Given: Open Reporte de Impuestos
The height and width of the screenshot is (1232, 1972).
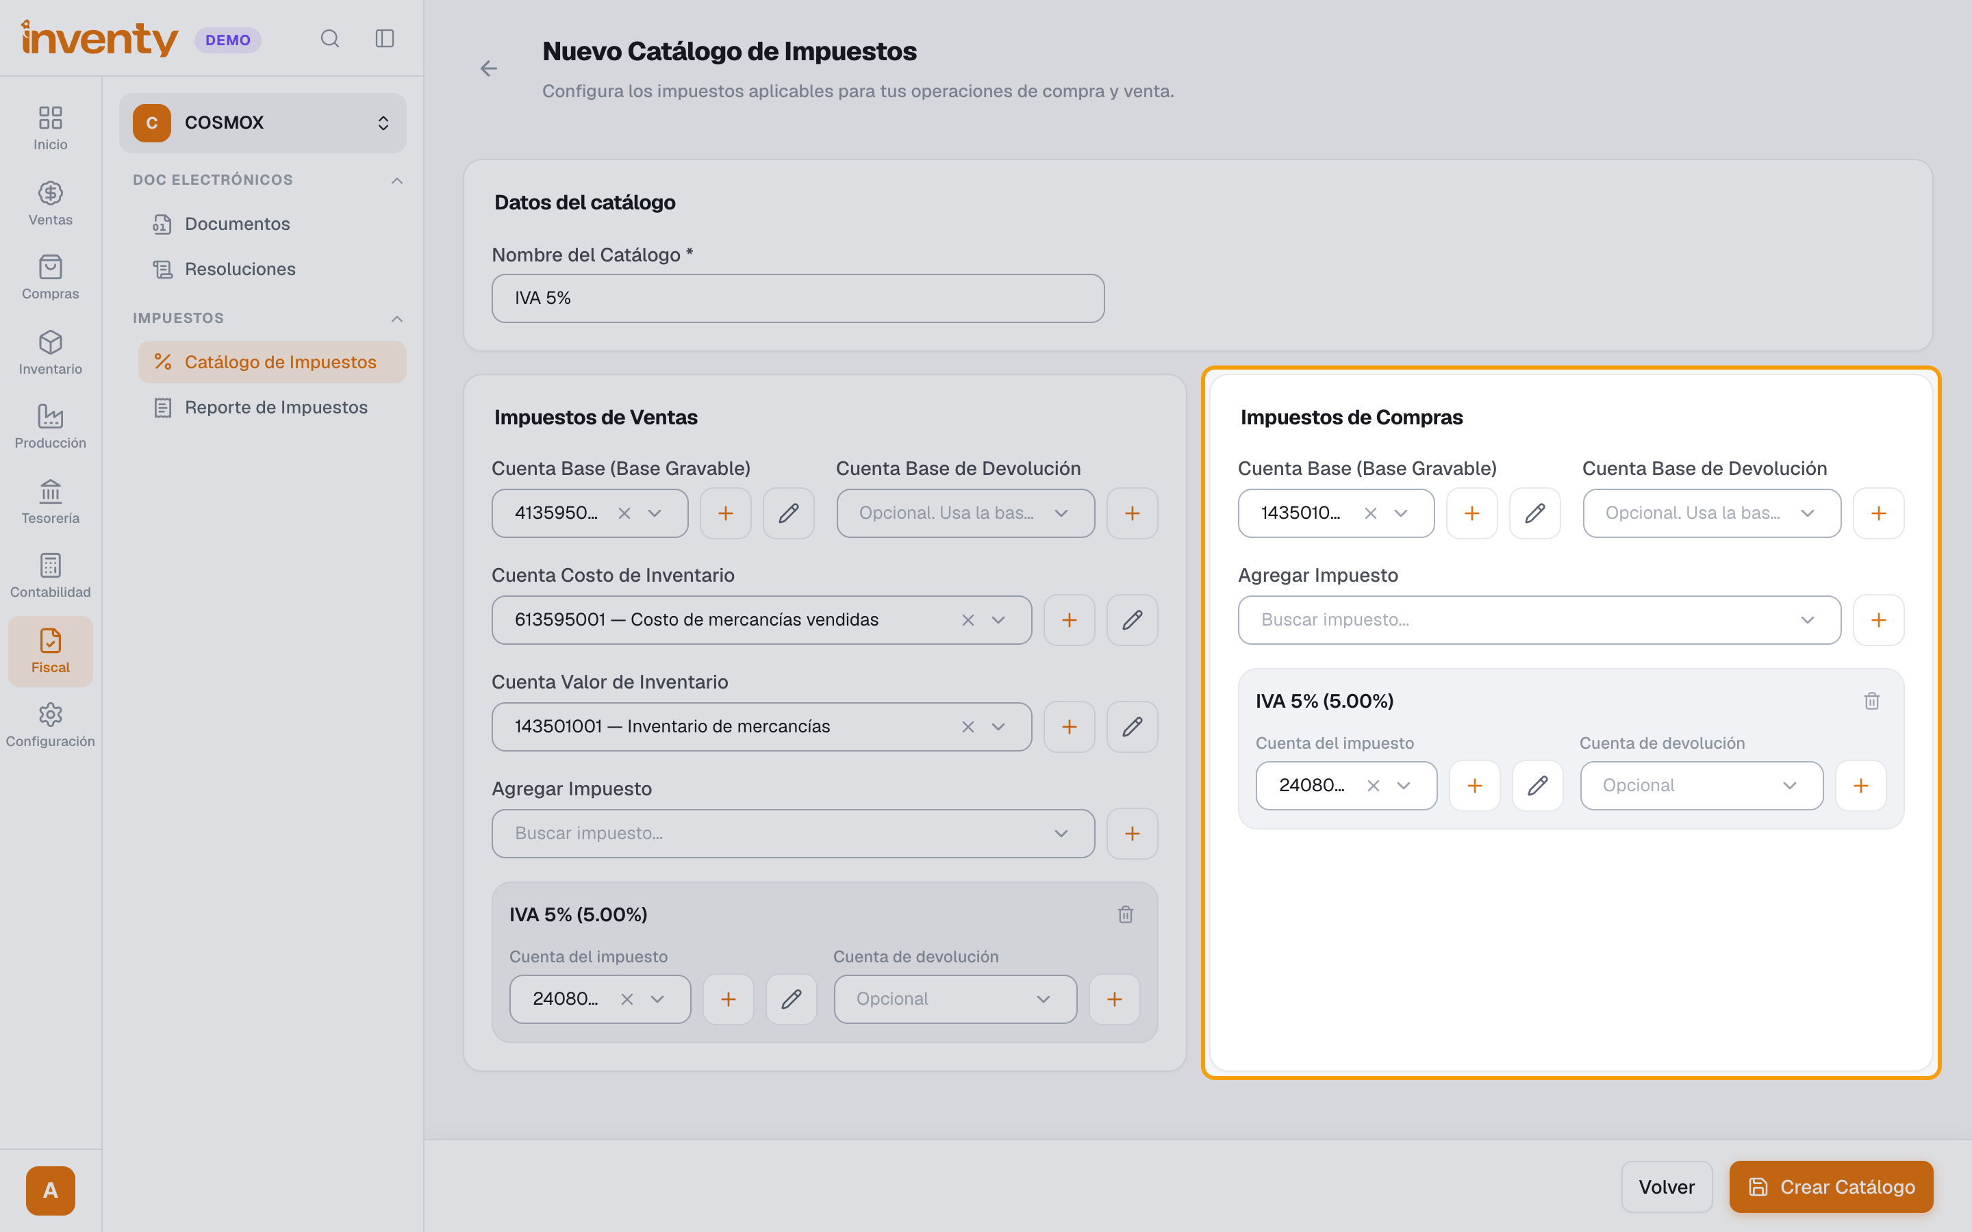Looking at the screenshot, I should [x=272, y=407].
